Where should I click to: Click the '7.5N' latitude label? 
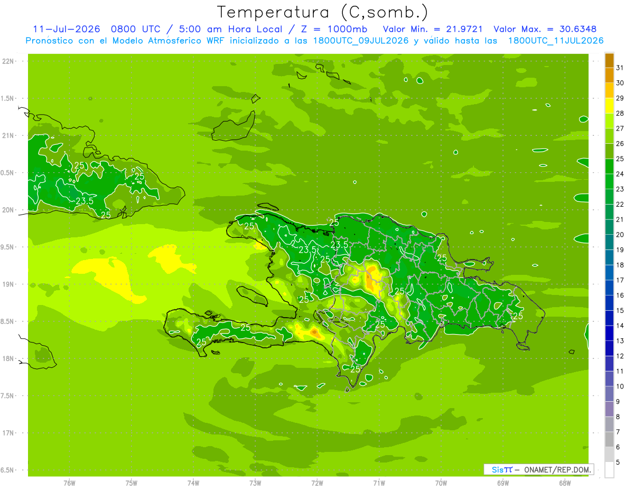pos(8,396)
